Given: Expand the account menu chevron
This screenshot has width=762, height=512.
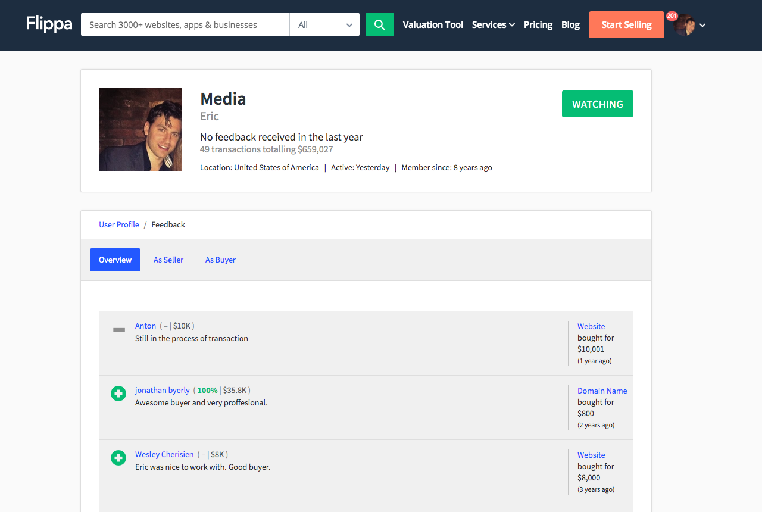Looking at the screenshot, I should 702,25.
